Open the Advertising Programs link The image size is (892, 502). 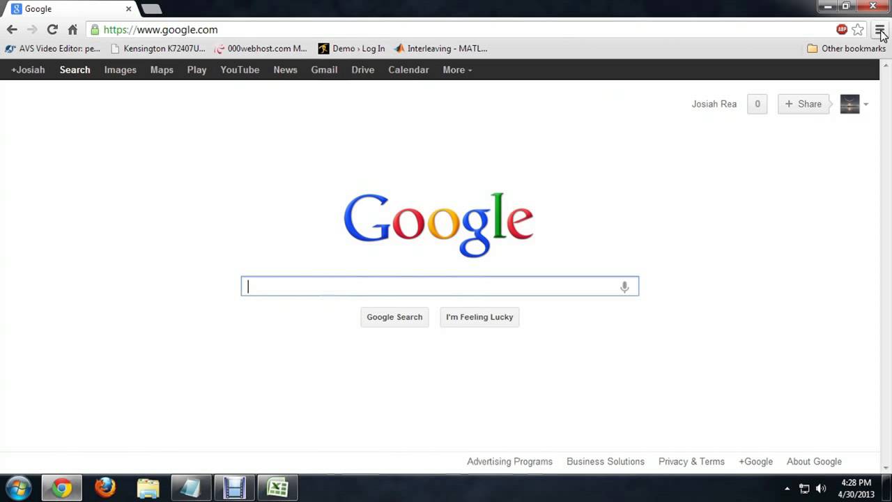click(x=509, y=462)
